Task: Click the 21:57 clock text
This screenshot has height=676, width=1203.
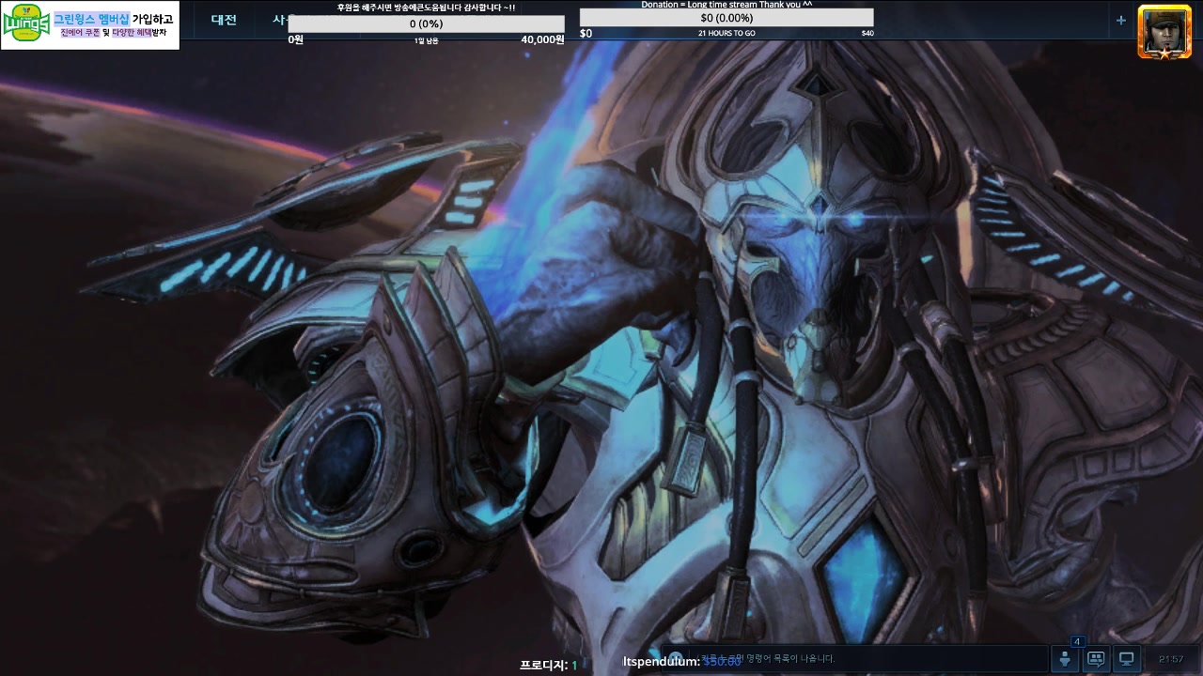Action: (1171, 659)
